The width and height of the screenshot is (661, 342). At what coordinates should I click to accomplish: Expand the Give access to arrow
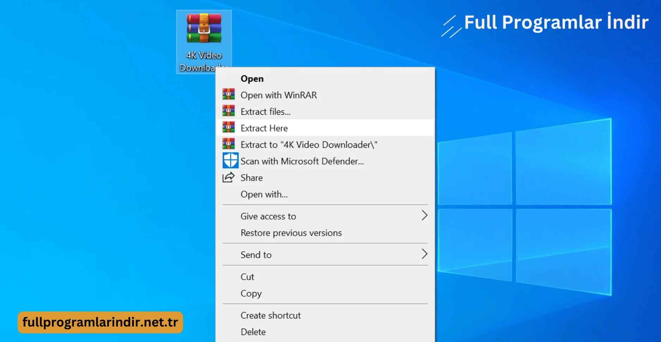(x=425, y=215)
